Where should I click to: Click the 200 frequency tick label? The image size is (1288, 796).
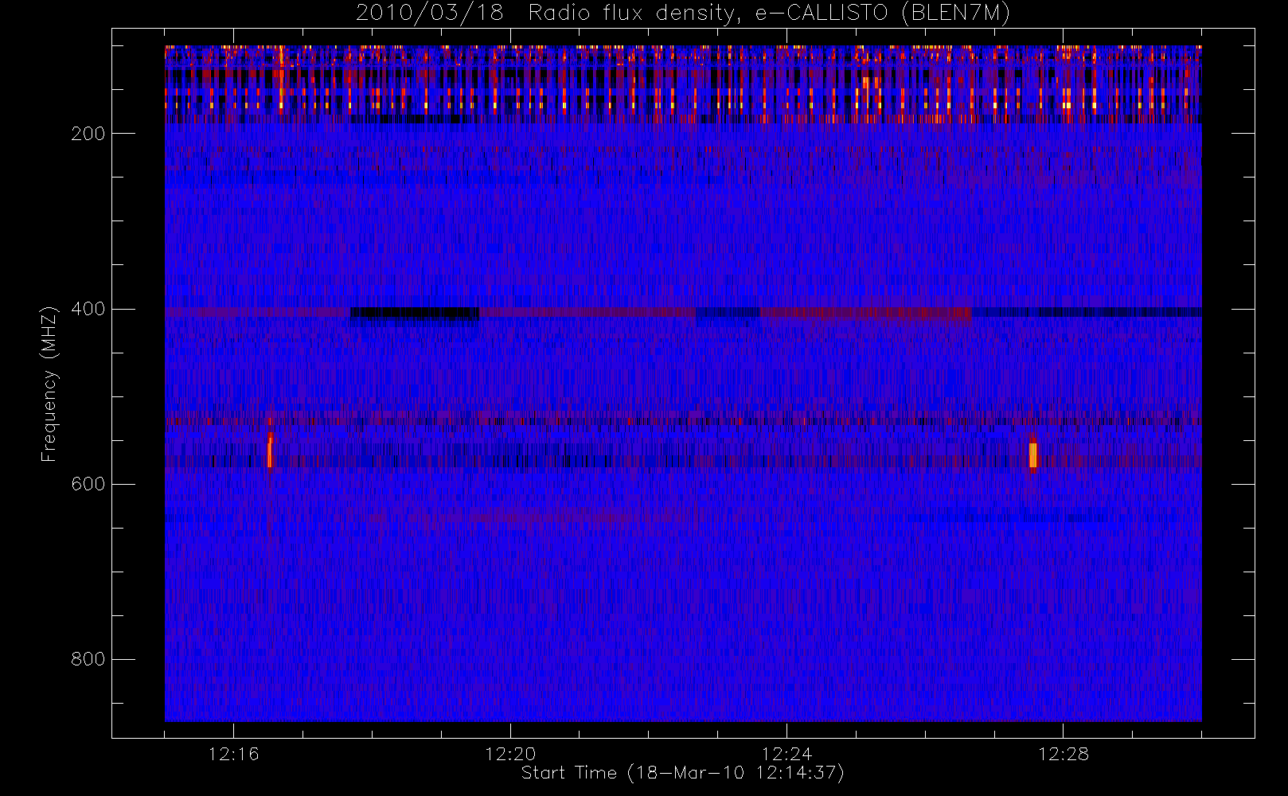pyautogui.click(x=88, y=134)
